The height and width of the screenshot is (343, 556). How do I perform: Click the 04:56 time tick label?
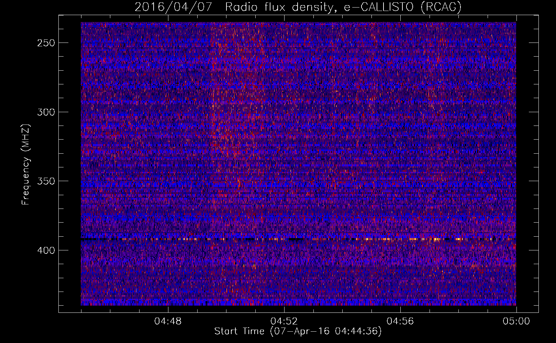click(400, 321)
